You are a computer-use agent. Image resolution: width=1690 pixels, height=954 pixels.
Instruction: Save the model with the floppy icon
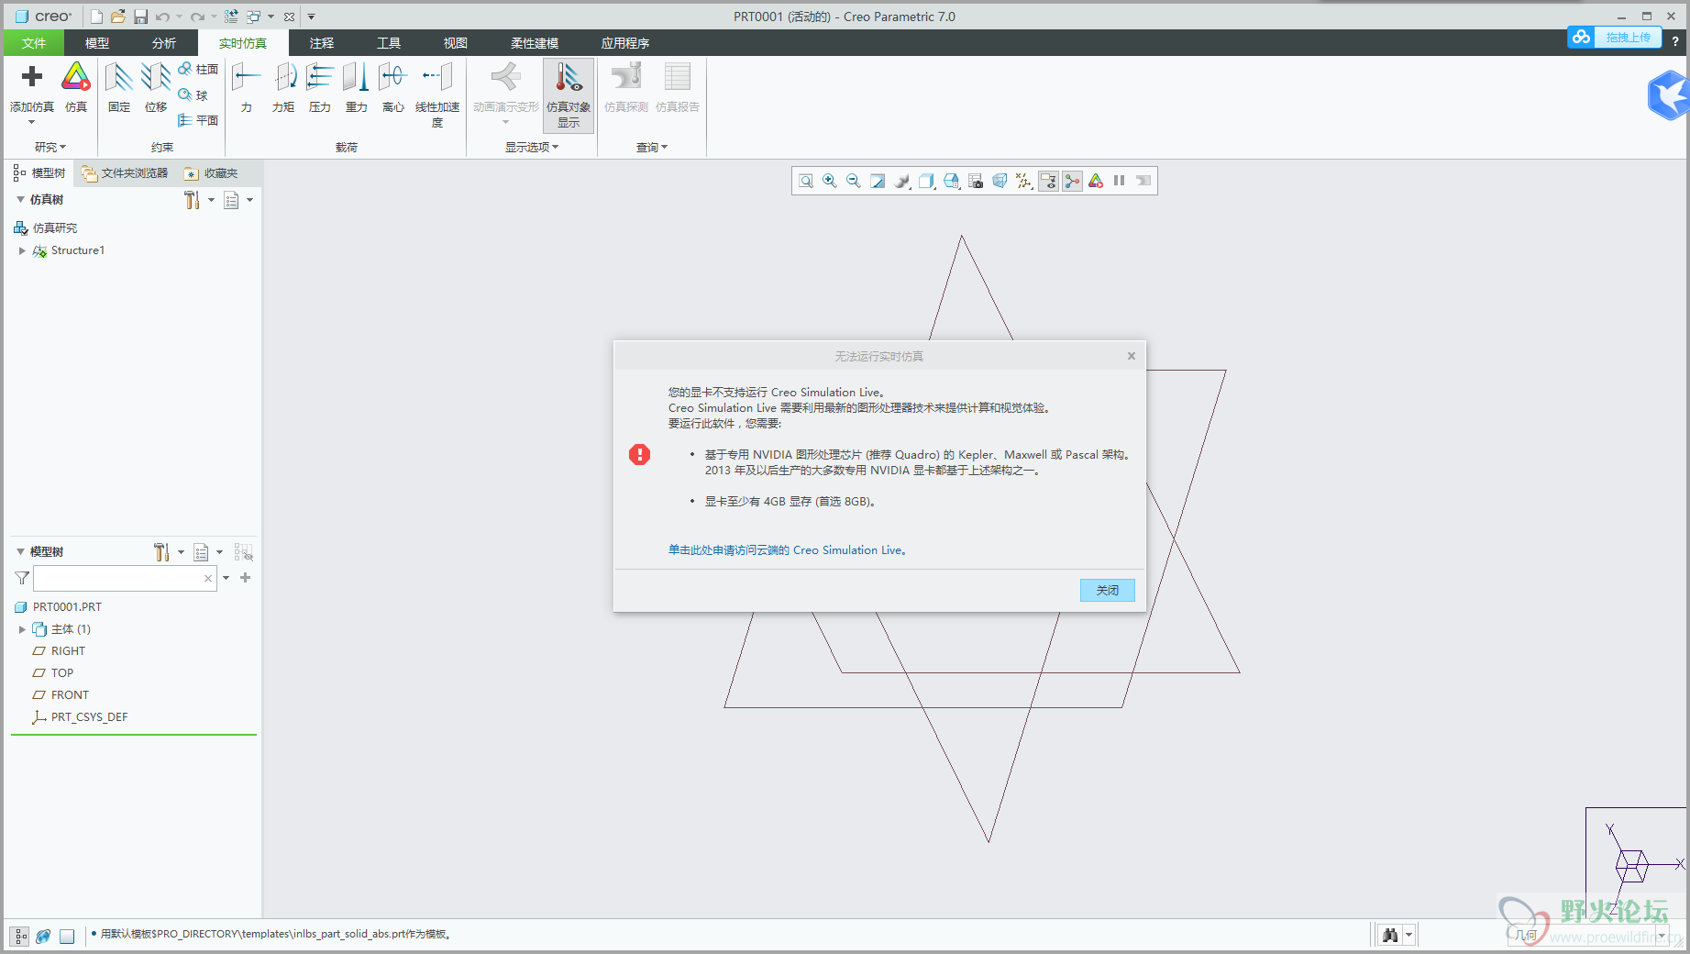click(x=140, y=17)
